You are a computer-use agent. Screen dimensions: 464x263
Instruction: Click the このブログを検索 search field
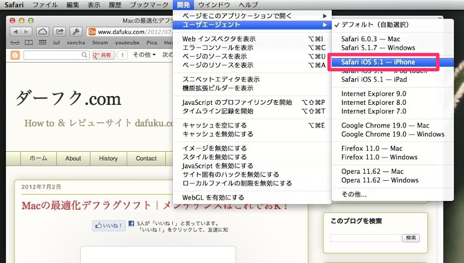[x=366, y=238]
